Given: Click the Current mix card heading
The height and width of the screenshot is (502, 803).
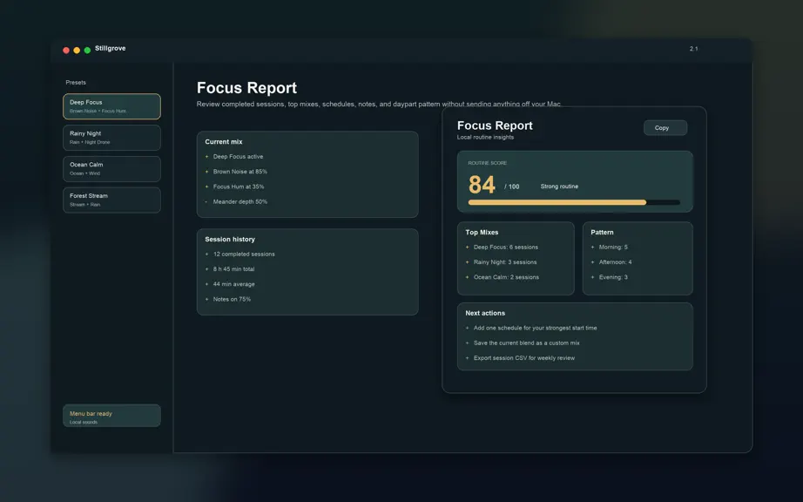Looking at the screenshot, I should (224, 142).
